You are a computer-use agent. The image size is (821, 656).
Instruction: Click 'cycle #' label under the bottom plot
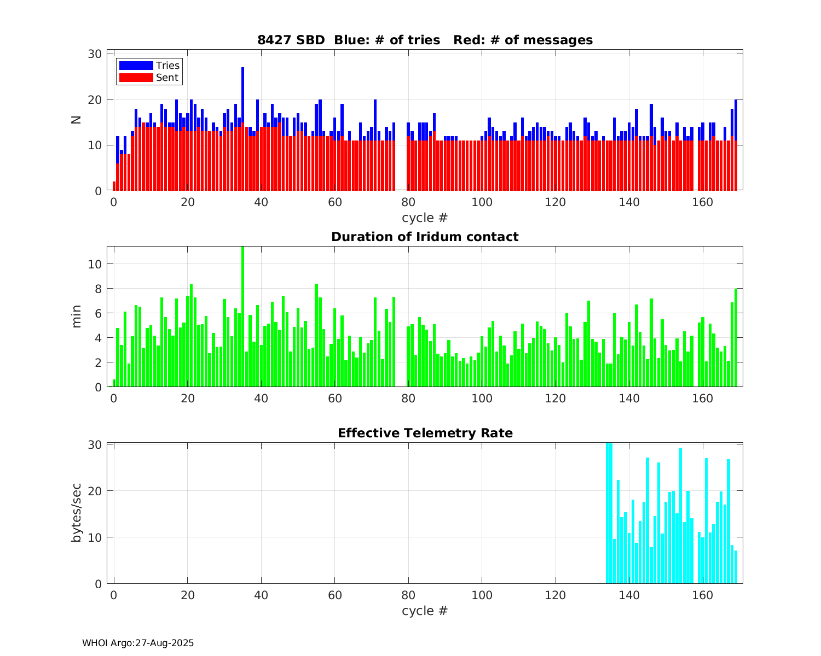click(425, 610)
